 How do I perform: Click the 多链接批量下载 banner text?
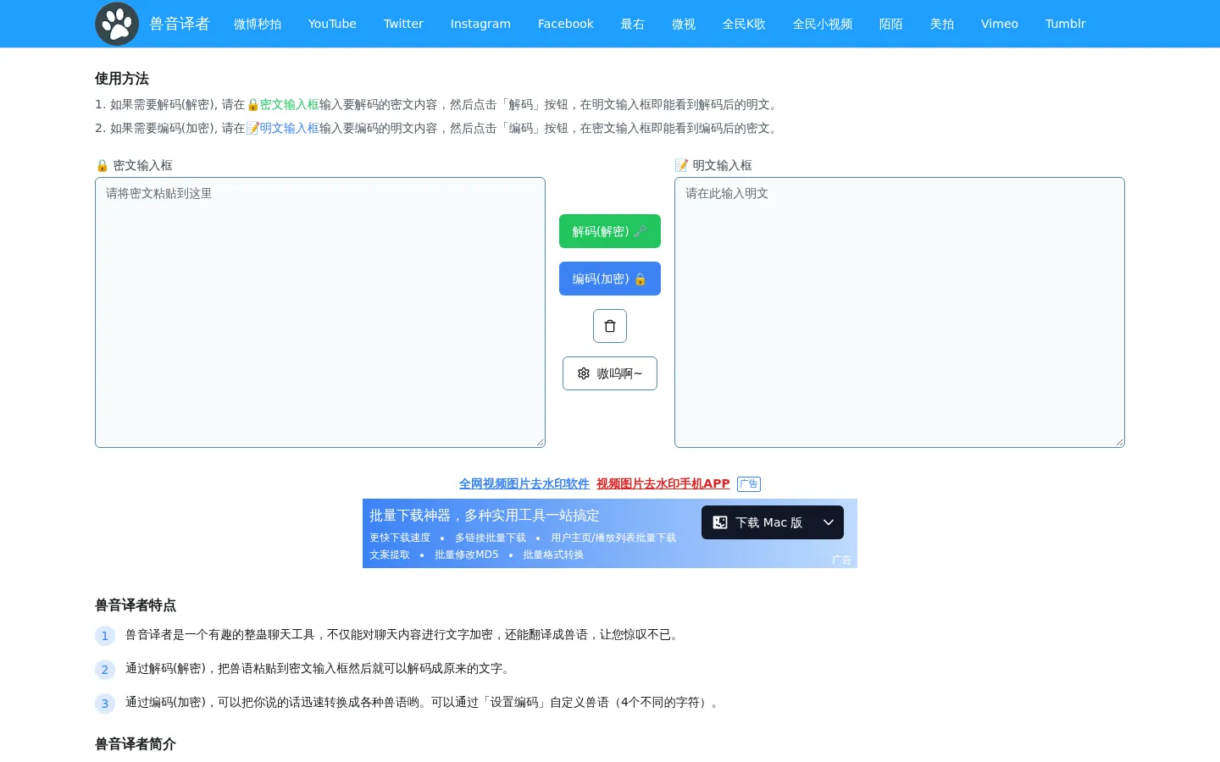pos(491,538)
